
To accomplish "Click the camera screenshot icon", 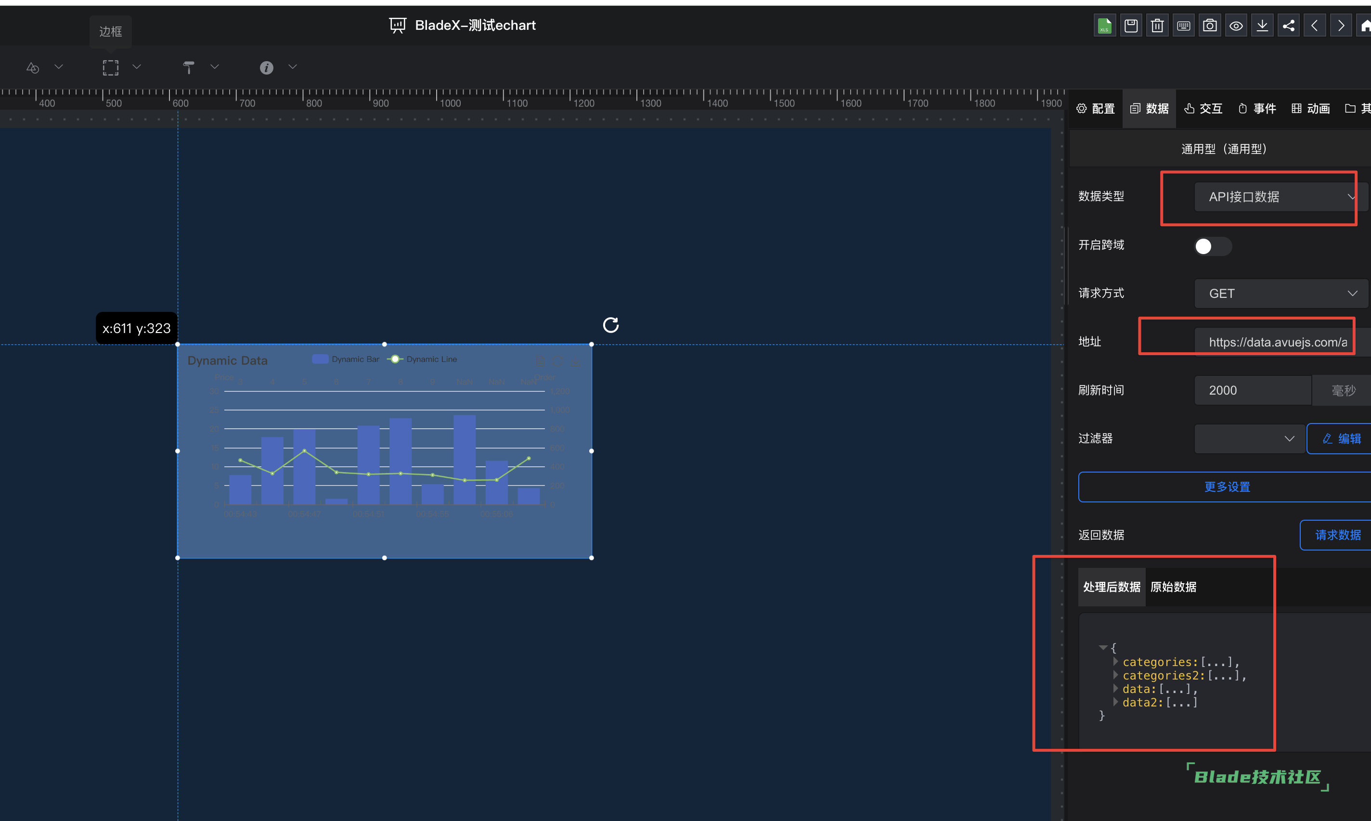I will [x=1209, y=26].
